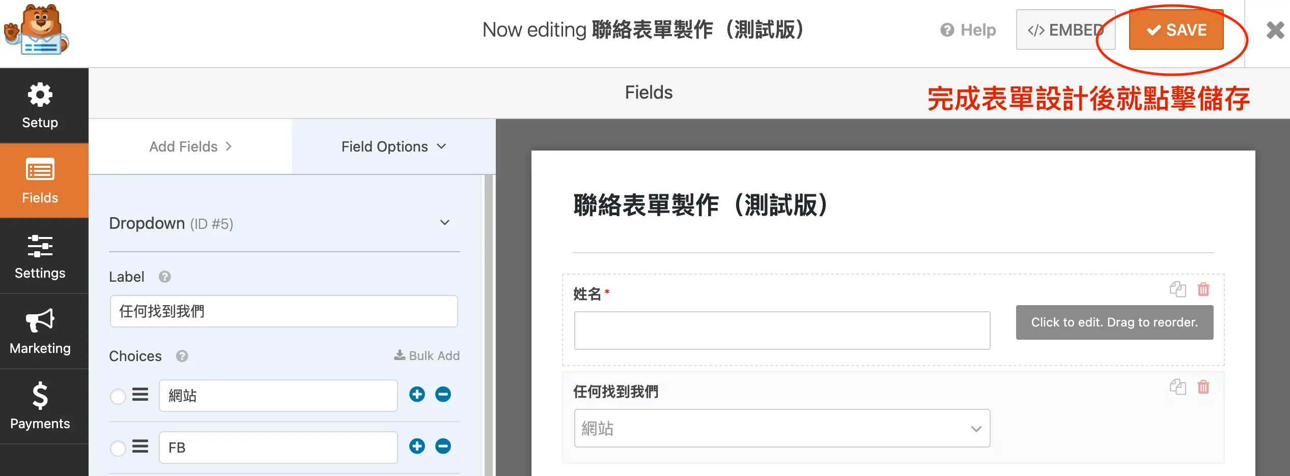Switch to the Add Fields tab
Image resolution: width=1290 pixels, height=476 pixels.
pos(190,146)
